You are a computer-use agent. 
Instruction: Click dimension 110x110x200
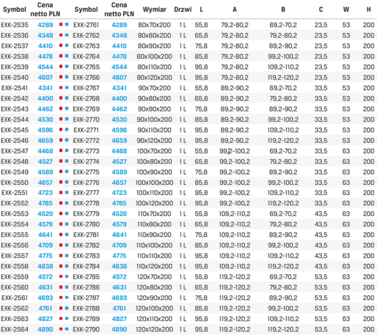click(154, 256)
